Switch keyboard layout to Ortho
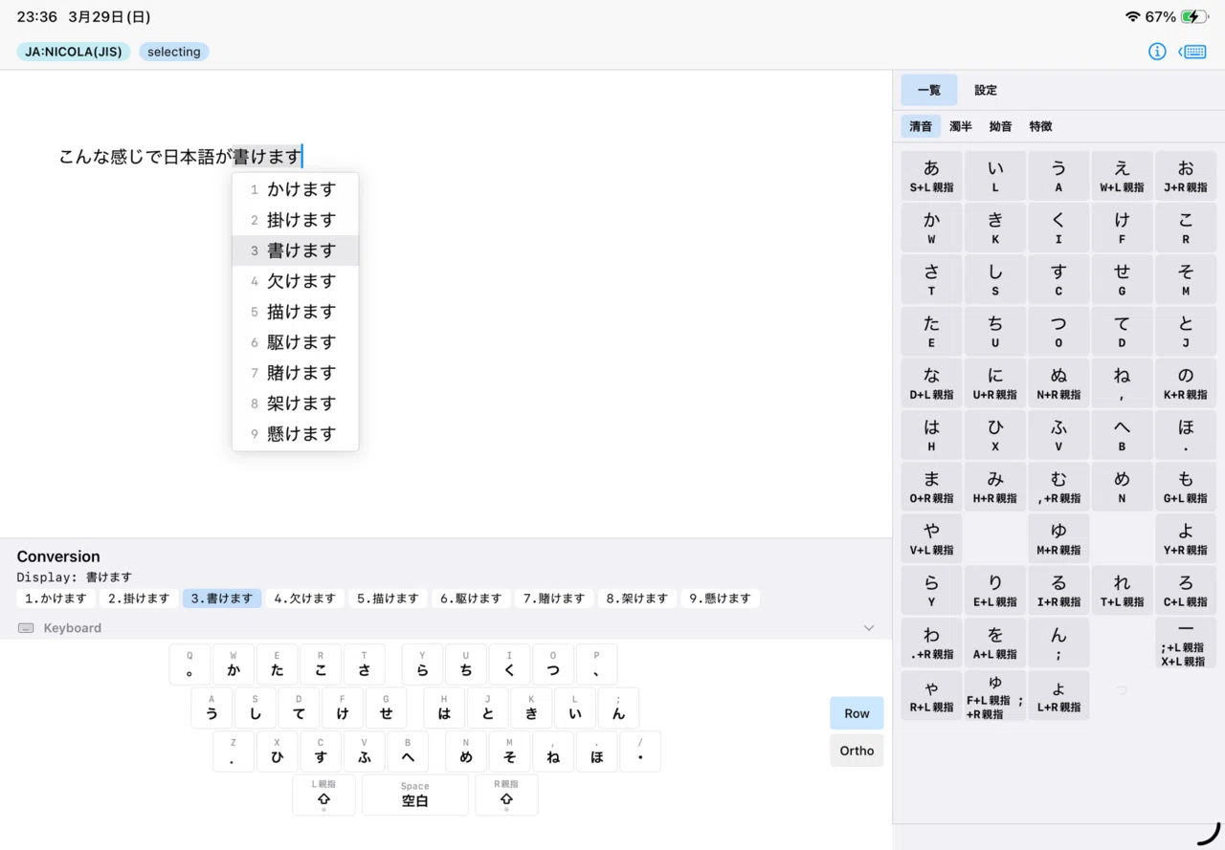 pos(857,751)
